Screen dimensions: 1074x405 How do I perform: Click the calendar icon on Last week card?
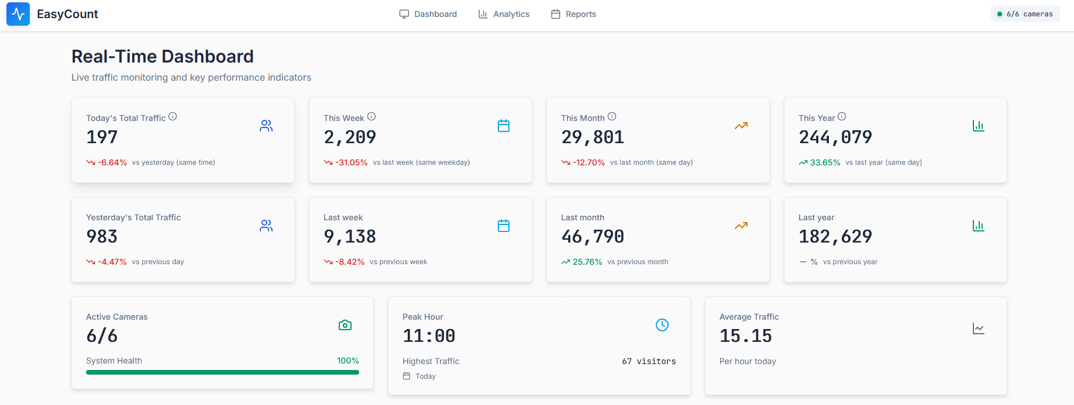coord(504,226)
